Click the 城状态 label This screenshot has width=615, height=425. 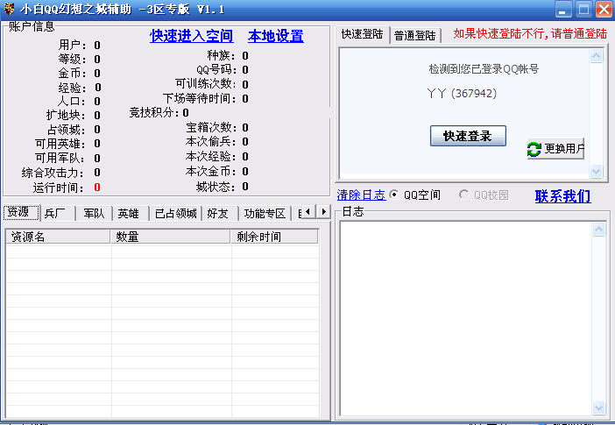click(x=216, y=187)
